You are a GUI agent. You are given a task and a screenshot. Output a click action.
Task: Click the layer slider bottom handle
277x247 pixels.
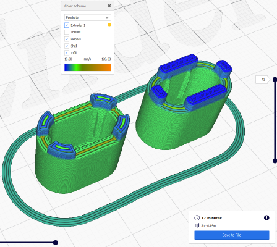click(x=275, y=161)
